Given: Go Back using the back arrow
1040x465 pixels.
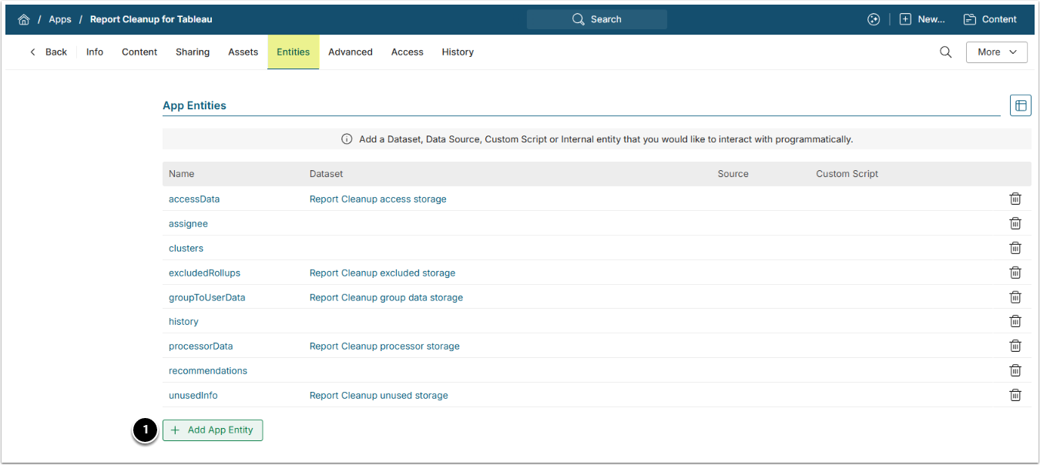Looking at the screenshot, I should pyautogui.click(x=48, y=52).
